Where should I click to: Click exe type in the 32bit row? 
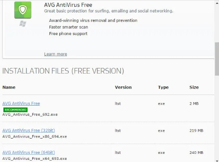click(x=161, y=131)
